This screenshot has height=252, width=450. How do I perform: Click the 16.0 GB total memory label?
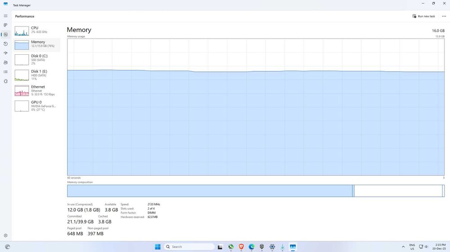point(438,30)
